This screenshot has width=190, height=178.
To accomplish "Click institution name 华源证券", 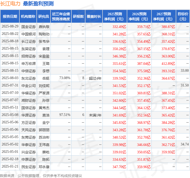I will pyautogui.click(x=29, y=115).
